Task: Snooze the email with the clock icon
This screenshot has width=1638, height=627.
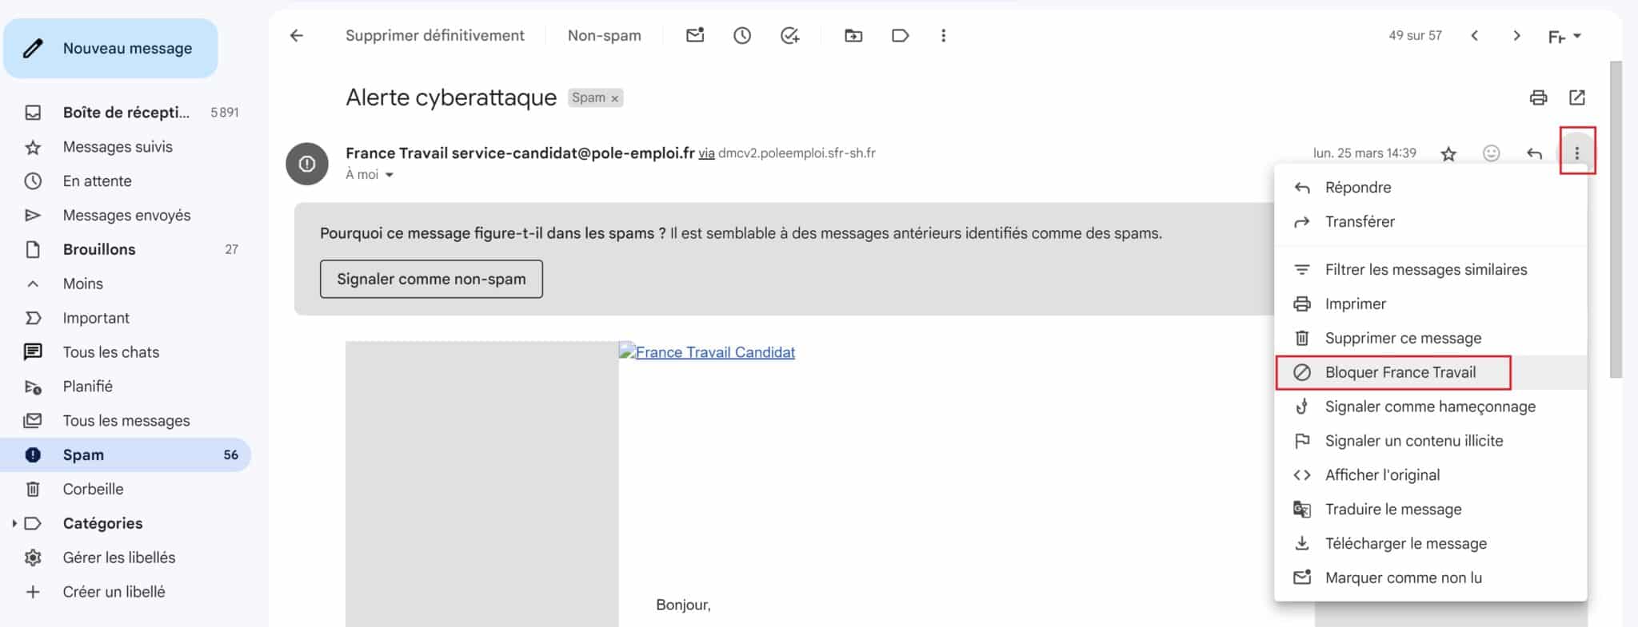Action: tap(742, 36)
